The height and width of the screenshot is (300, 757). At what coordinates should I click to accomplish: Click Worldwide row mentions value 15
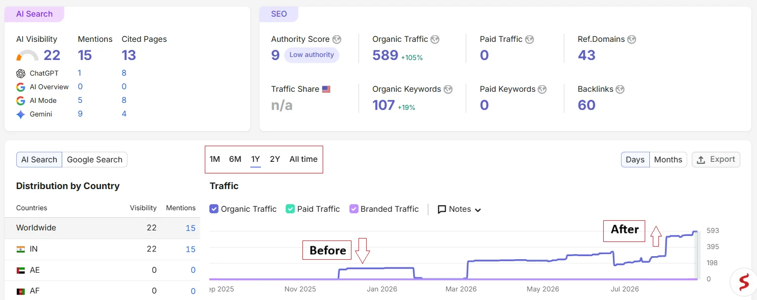[x=190, y=228]
